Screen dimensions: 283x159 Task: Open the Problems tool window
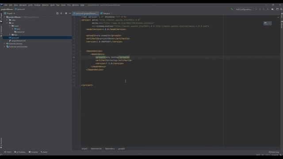point(20,152)
